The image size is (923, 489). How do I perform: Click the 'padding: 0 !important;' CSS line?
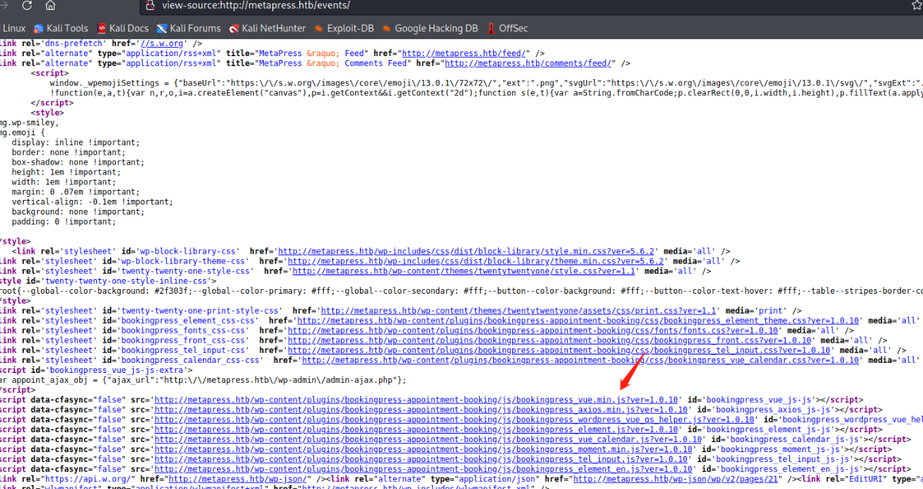(64, 223)
